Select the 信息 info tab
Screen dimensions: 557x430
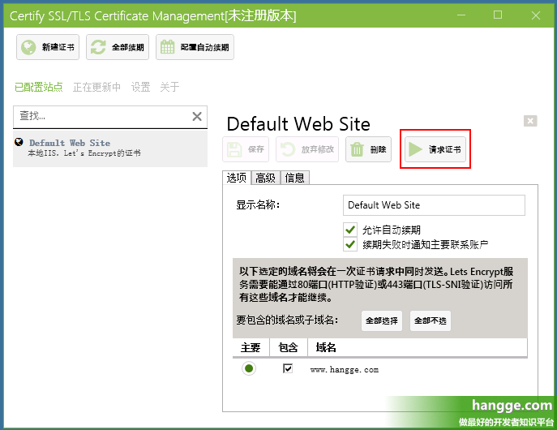(294, 178)
